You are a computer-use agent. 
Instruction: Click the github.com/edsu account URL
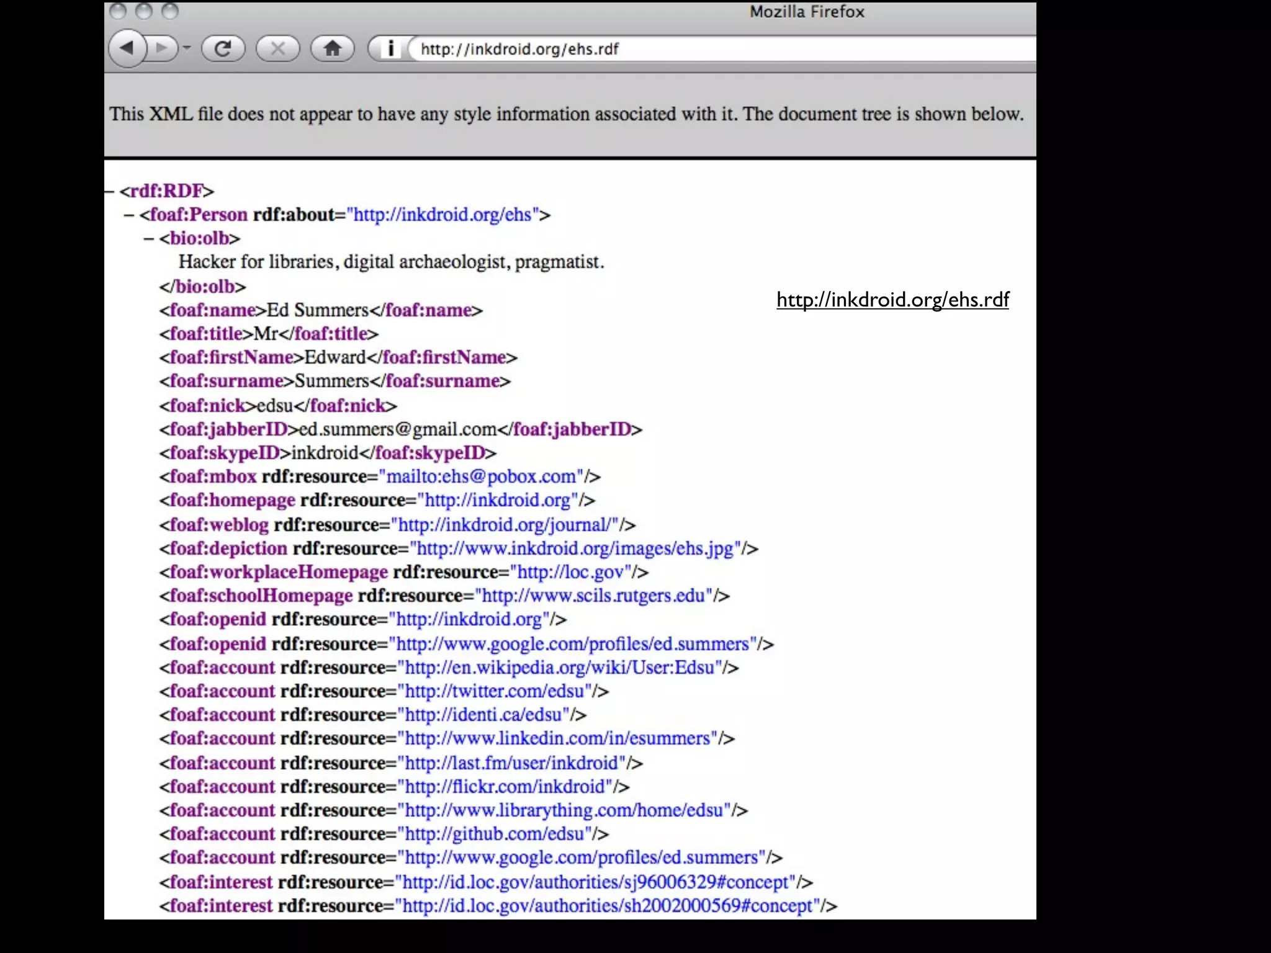[495, 834]
